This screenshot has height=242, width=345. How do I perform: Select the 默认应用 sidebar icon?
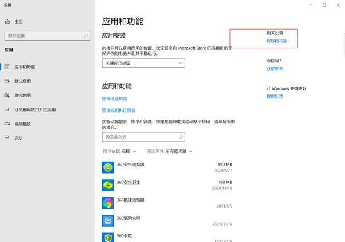tap(7, 81)
